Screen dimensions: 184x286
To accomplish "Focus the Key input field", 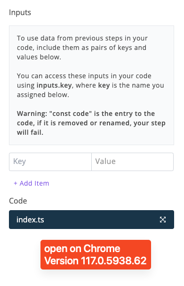I will [50, 162].
